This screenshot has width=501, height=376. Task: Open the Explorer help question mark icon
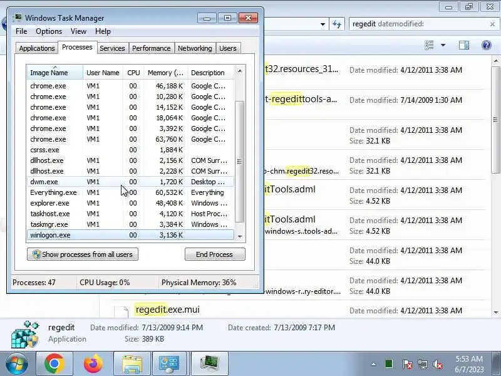pyautogui.click(x=487, y=45)
